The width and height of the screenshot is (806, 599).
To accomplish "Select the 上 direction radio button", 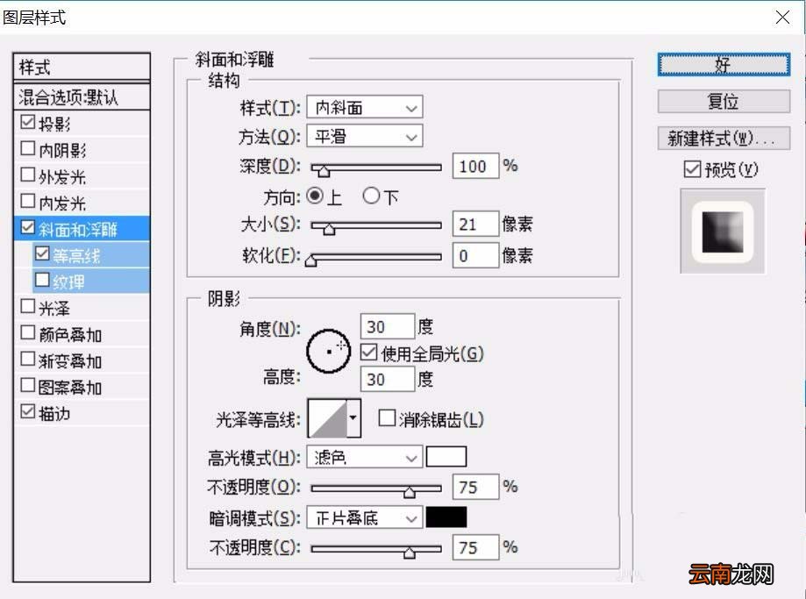I will [315, 196].
